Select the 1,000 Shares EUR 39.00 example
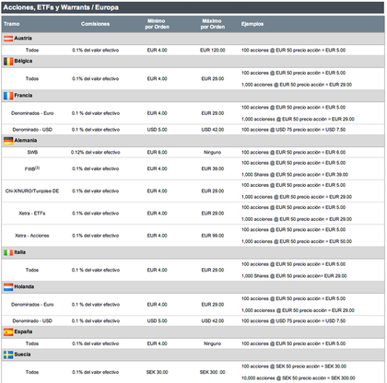This screenshot has height=383, width=387. 295,175
